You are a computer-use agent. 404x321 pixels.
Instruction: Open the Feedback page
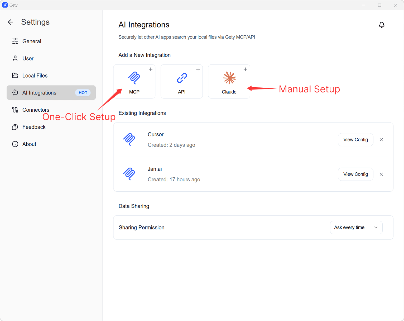pyautogui.click(x=34, y=127)
